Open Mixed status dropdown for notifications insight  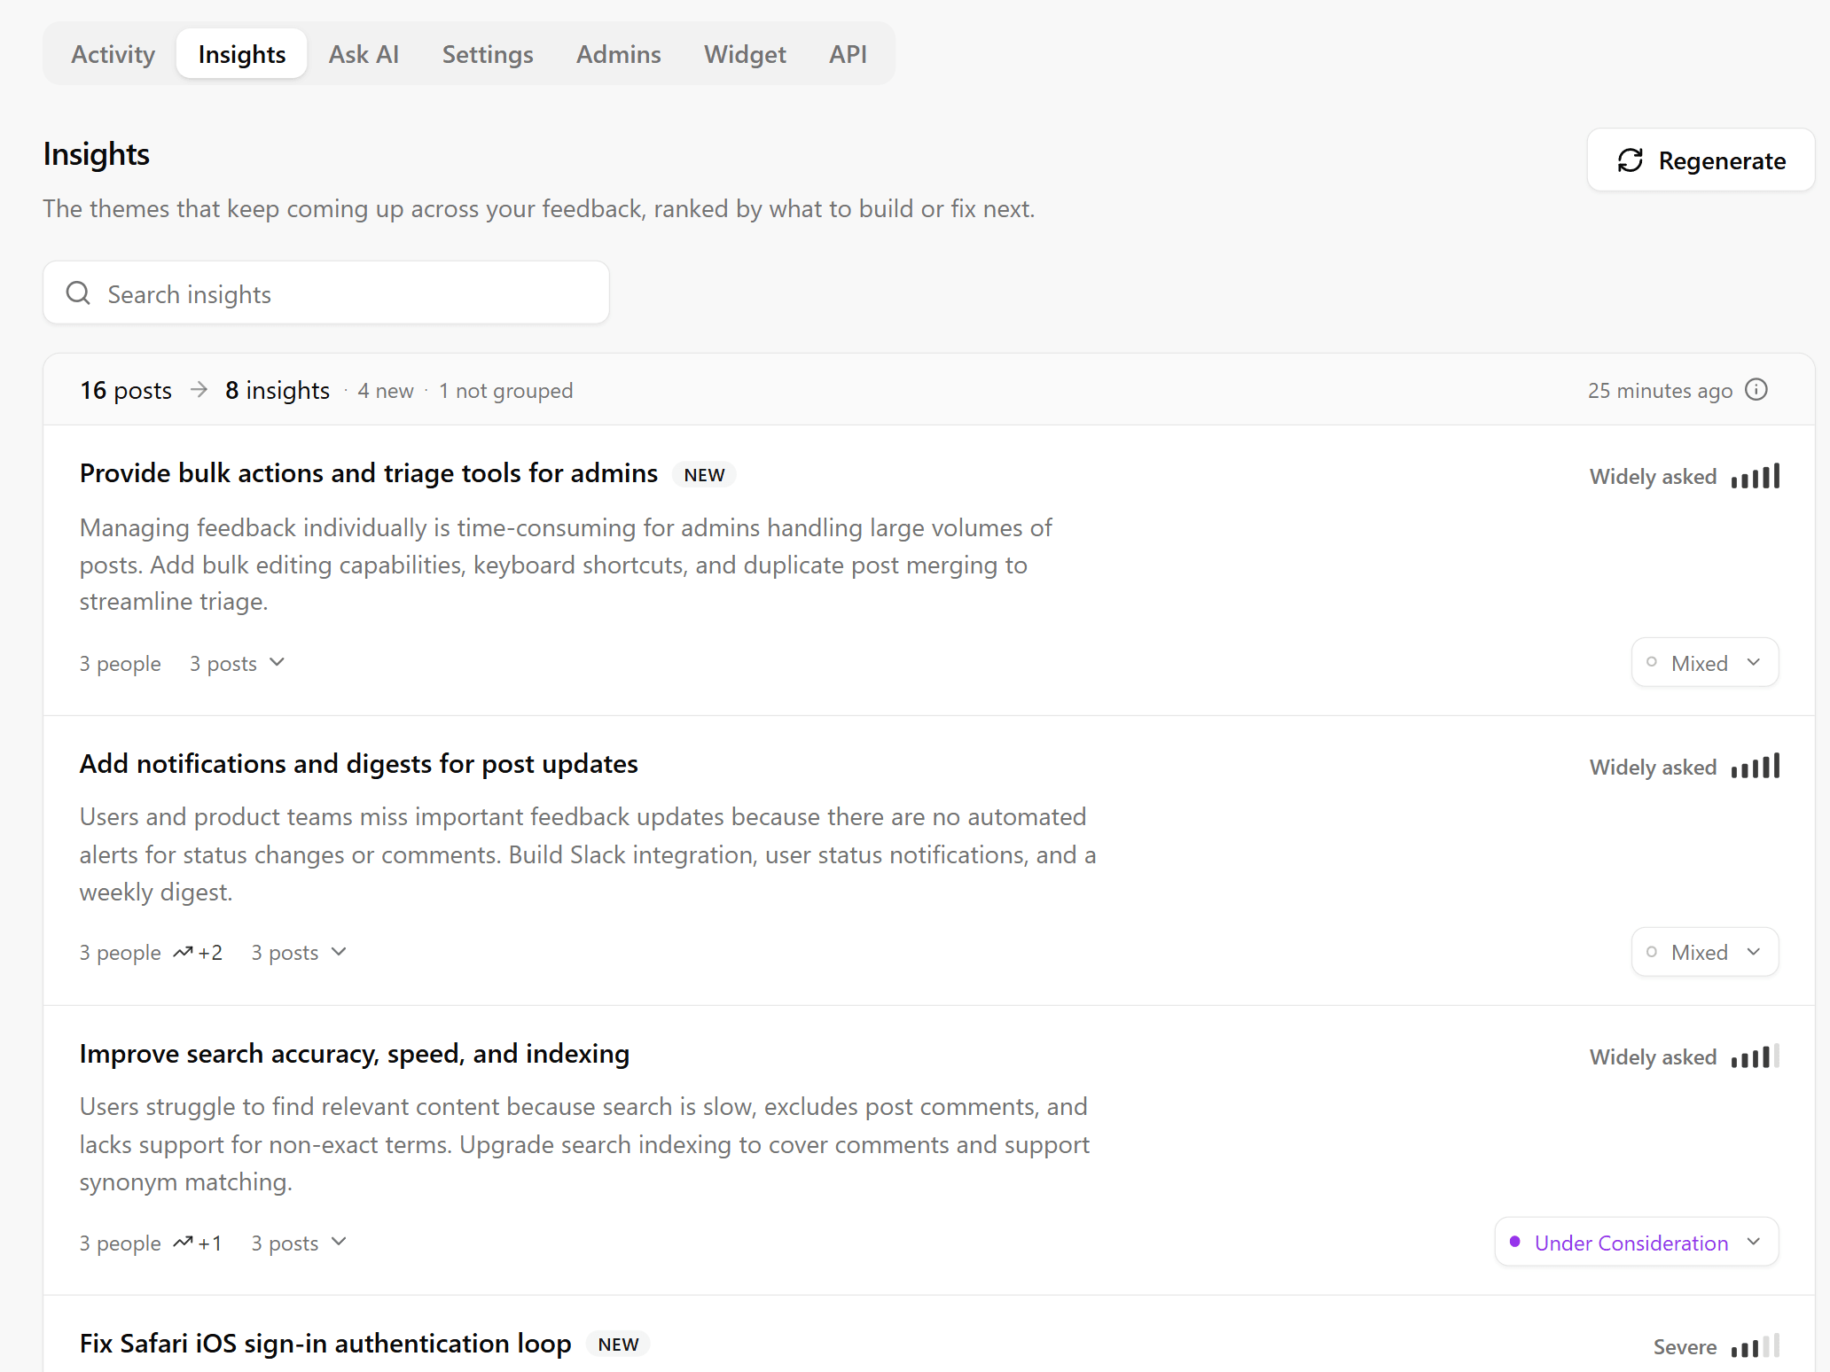[x=1704, y=953]
